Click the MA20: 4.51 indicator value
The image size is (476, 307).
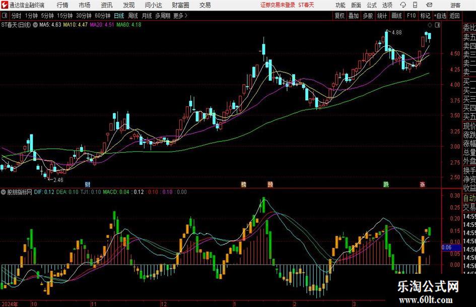pyautogui.click(x=102, y=25)
